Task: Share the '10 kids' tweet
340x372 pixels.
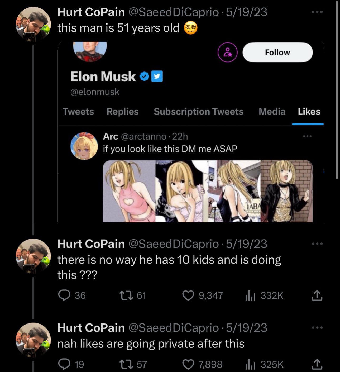Action: tap(317, 295)
